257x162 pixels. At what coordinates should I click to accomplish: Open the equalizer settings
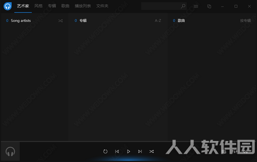(x=235, y=152)
